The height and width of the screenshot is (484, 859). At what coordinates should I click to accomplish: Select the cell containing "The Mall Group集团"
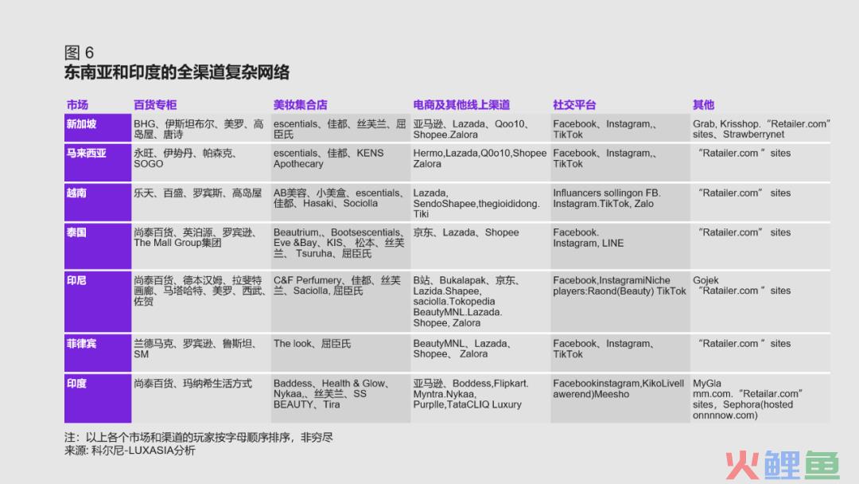201,245
